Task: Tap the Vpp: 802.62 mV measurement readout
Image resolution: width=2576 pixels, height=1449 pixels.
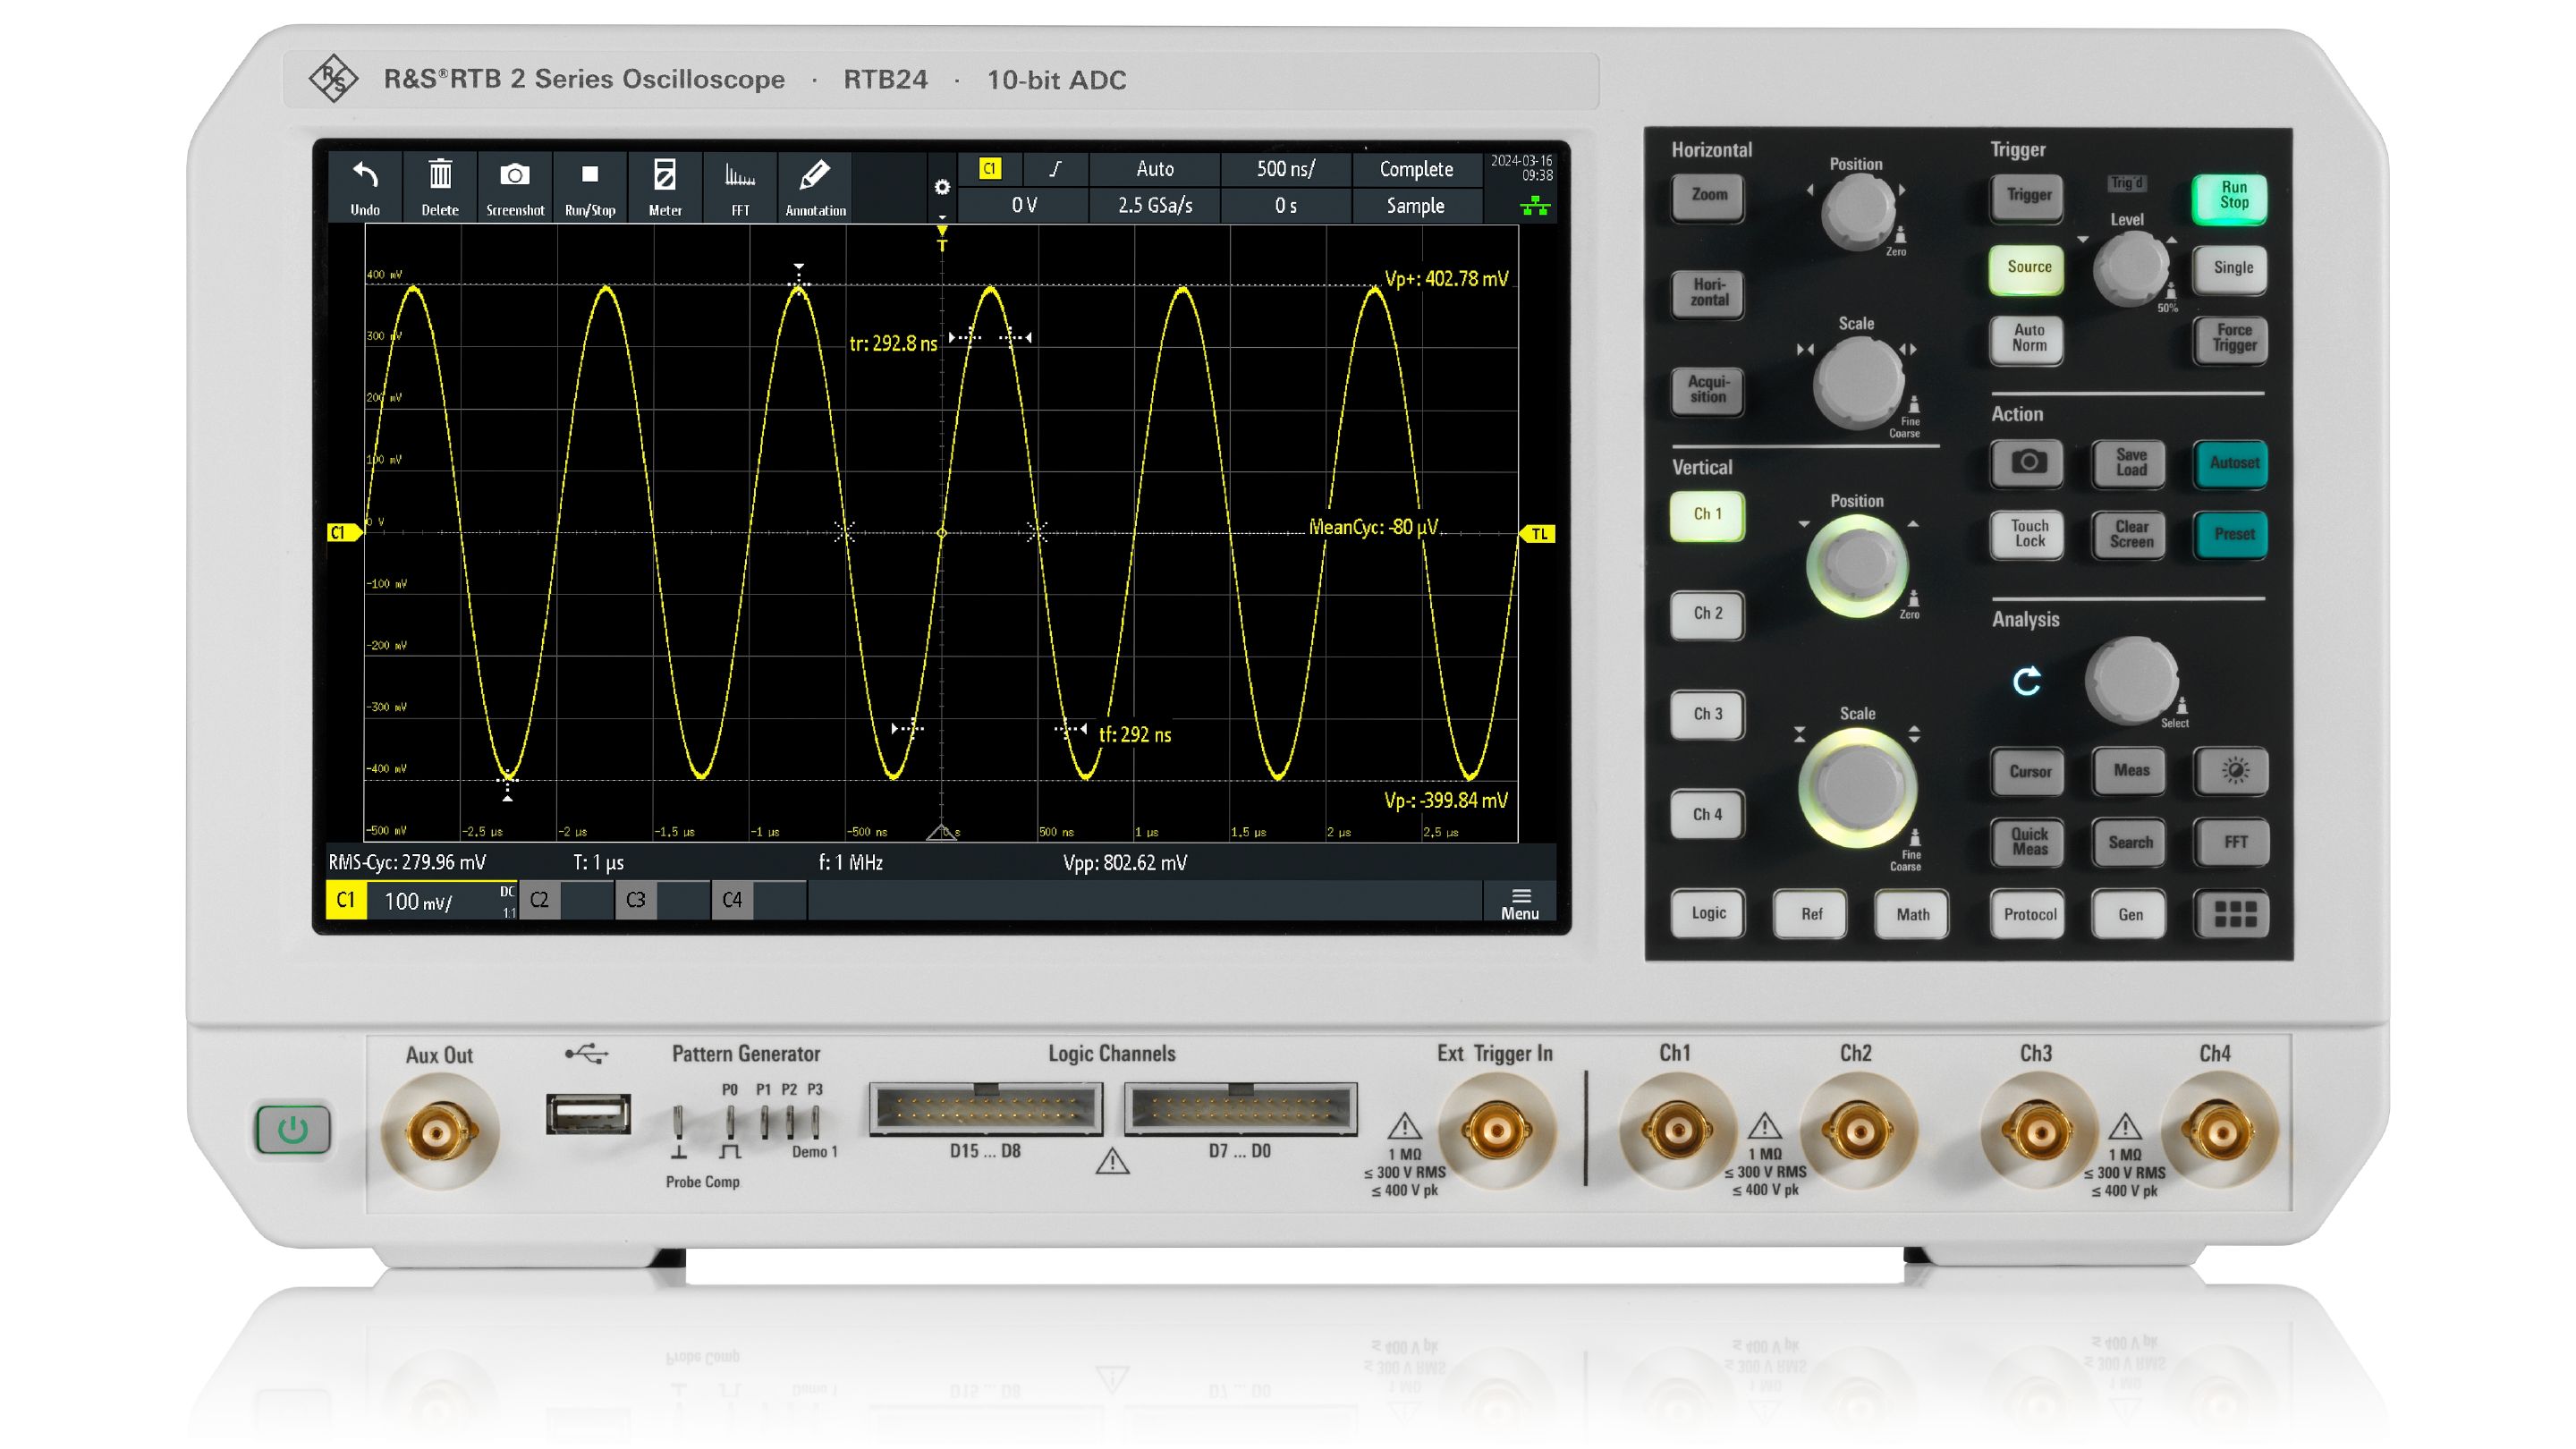Action: 1126,862
